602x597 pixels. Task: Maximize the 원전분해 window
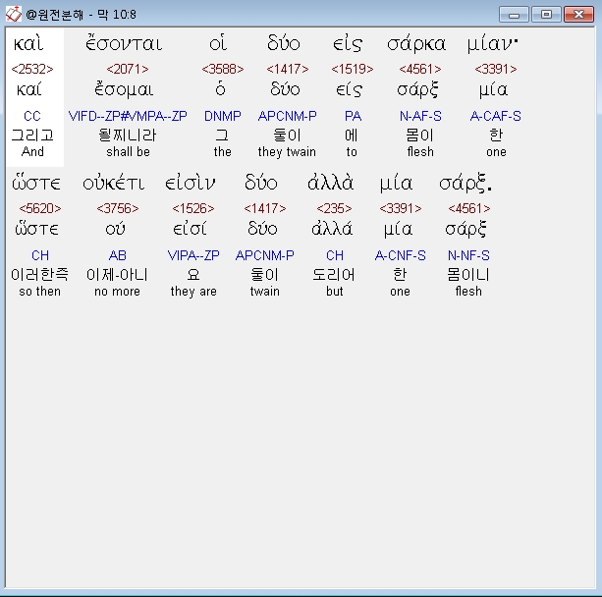coord(546,15)
